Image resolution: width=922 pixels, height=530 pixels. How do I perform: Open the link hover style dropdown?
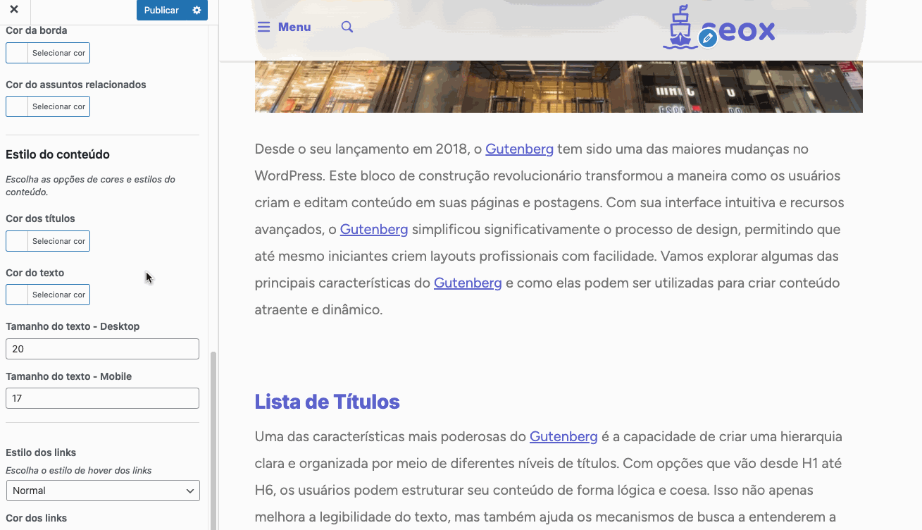(103, 491)
